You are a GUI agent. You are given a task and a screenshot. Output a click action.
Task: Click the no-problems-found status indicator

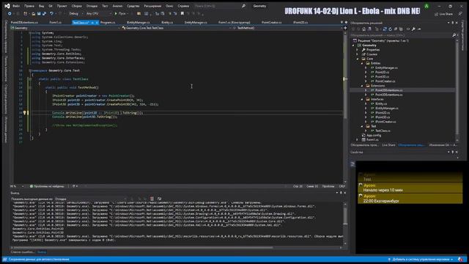[x=47, y=186]
